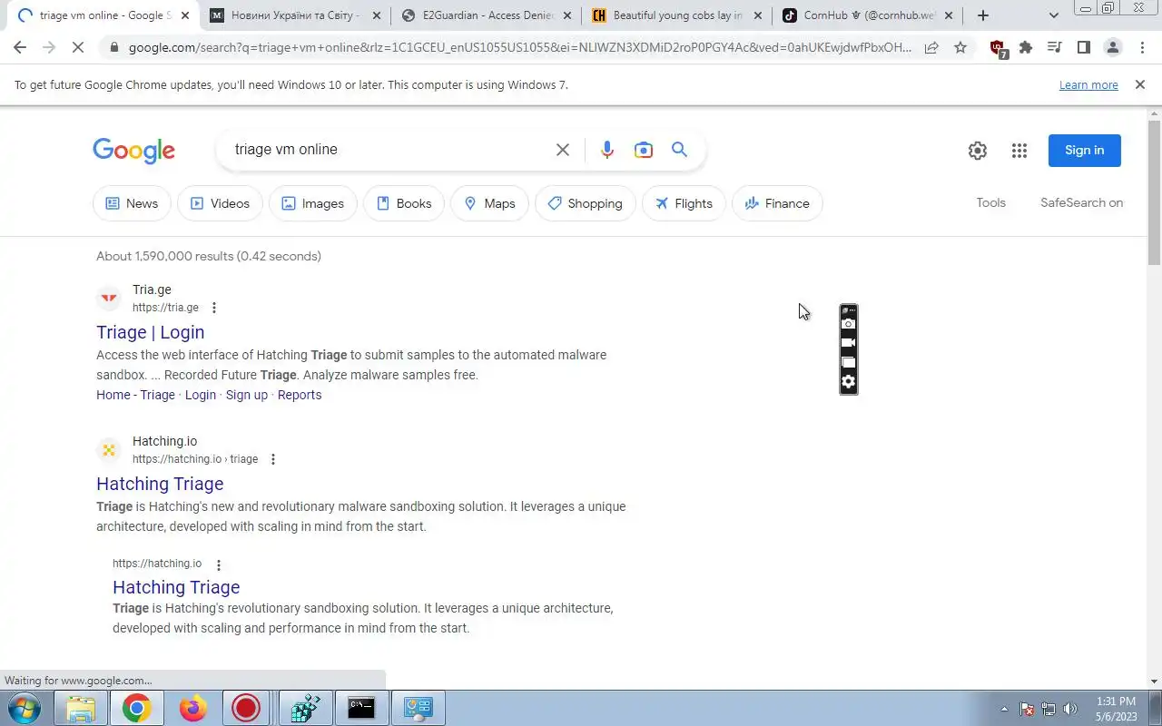Start recording with floating video icon

click(x=849, y=343)
